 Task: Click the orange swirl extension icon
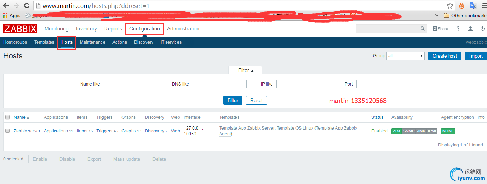tap(462, 6)
